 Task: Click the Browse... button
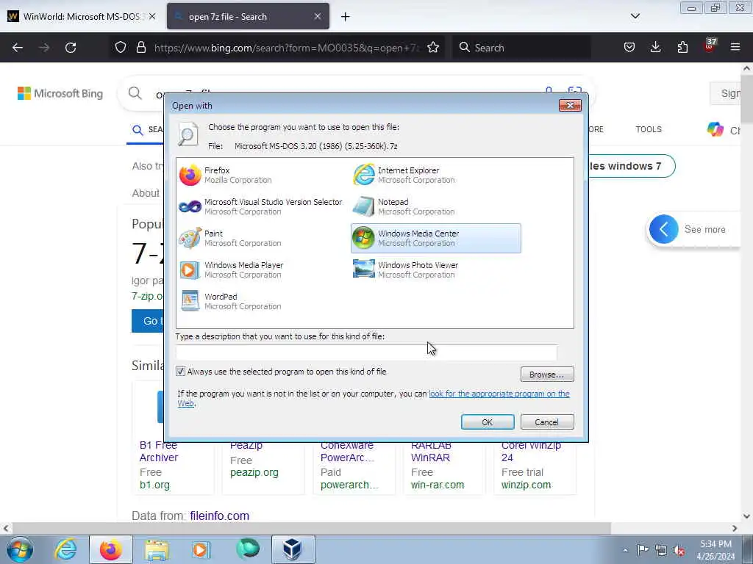point(547,374)
